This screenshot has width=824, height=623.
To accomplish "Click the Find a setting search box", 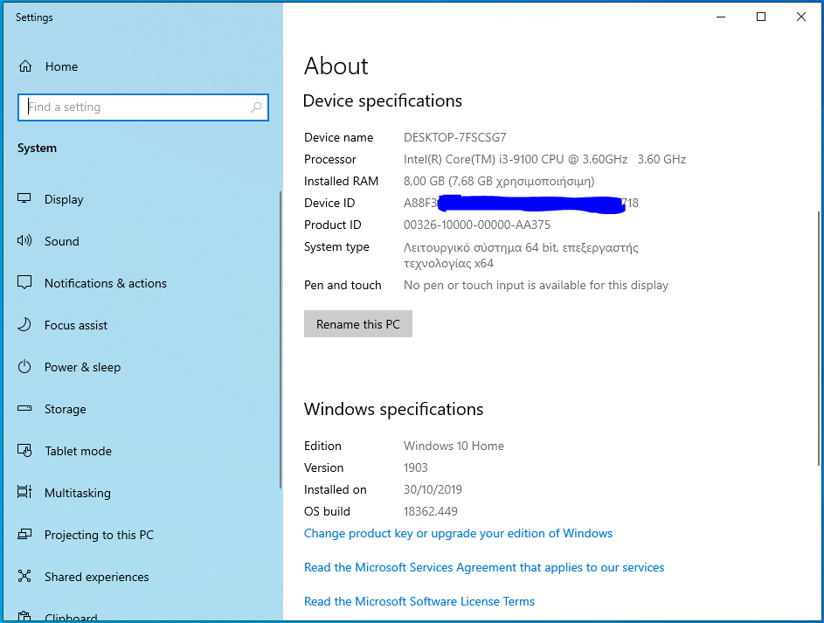I will [x=143, y=107].
